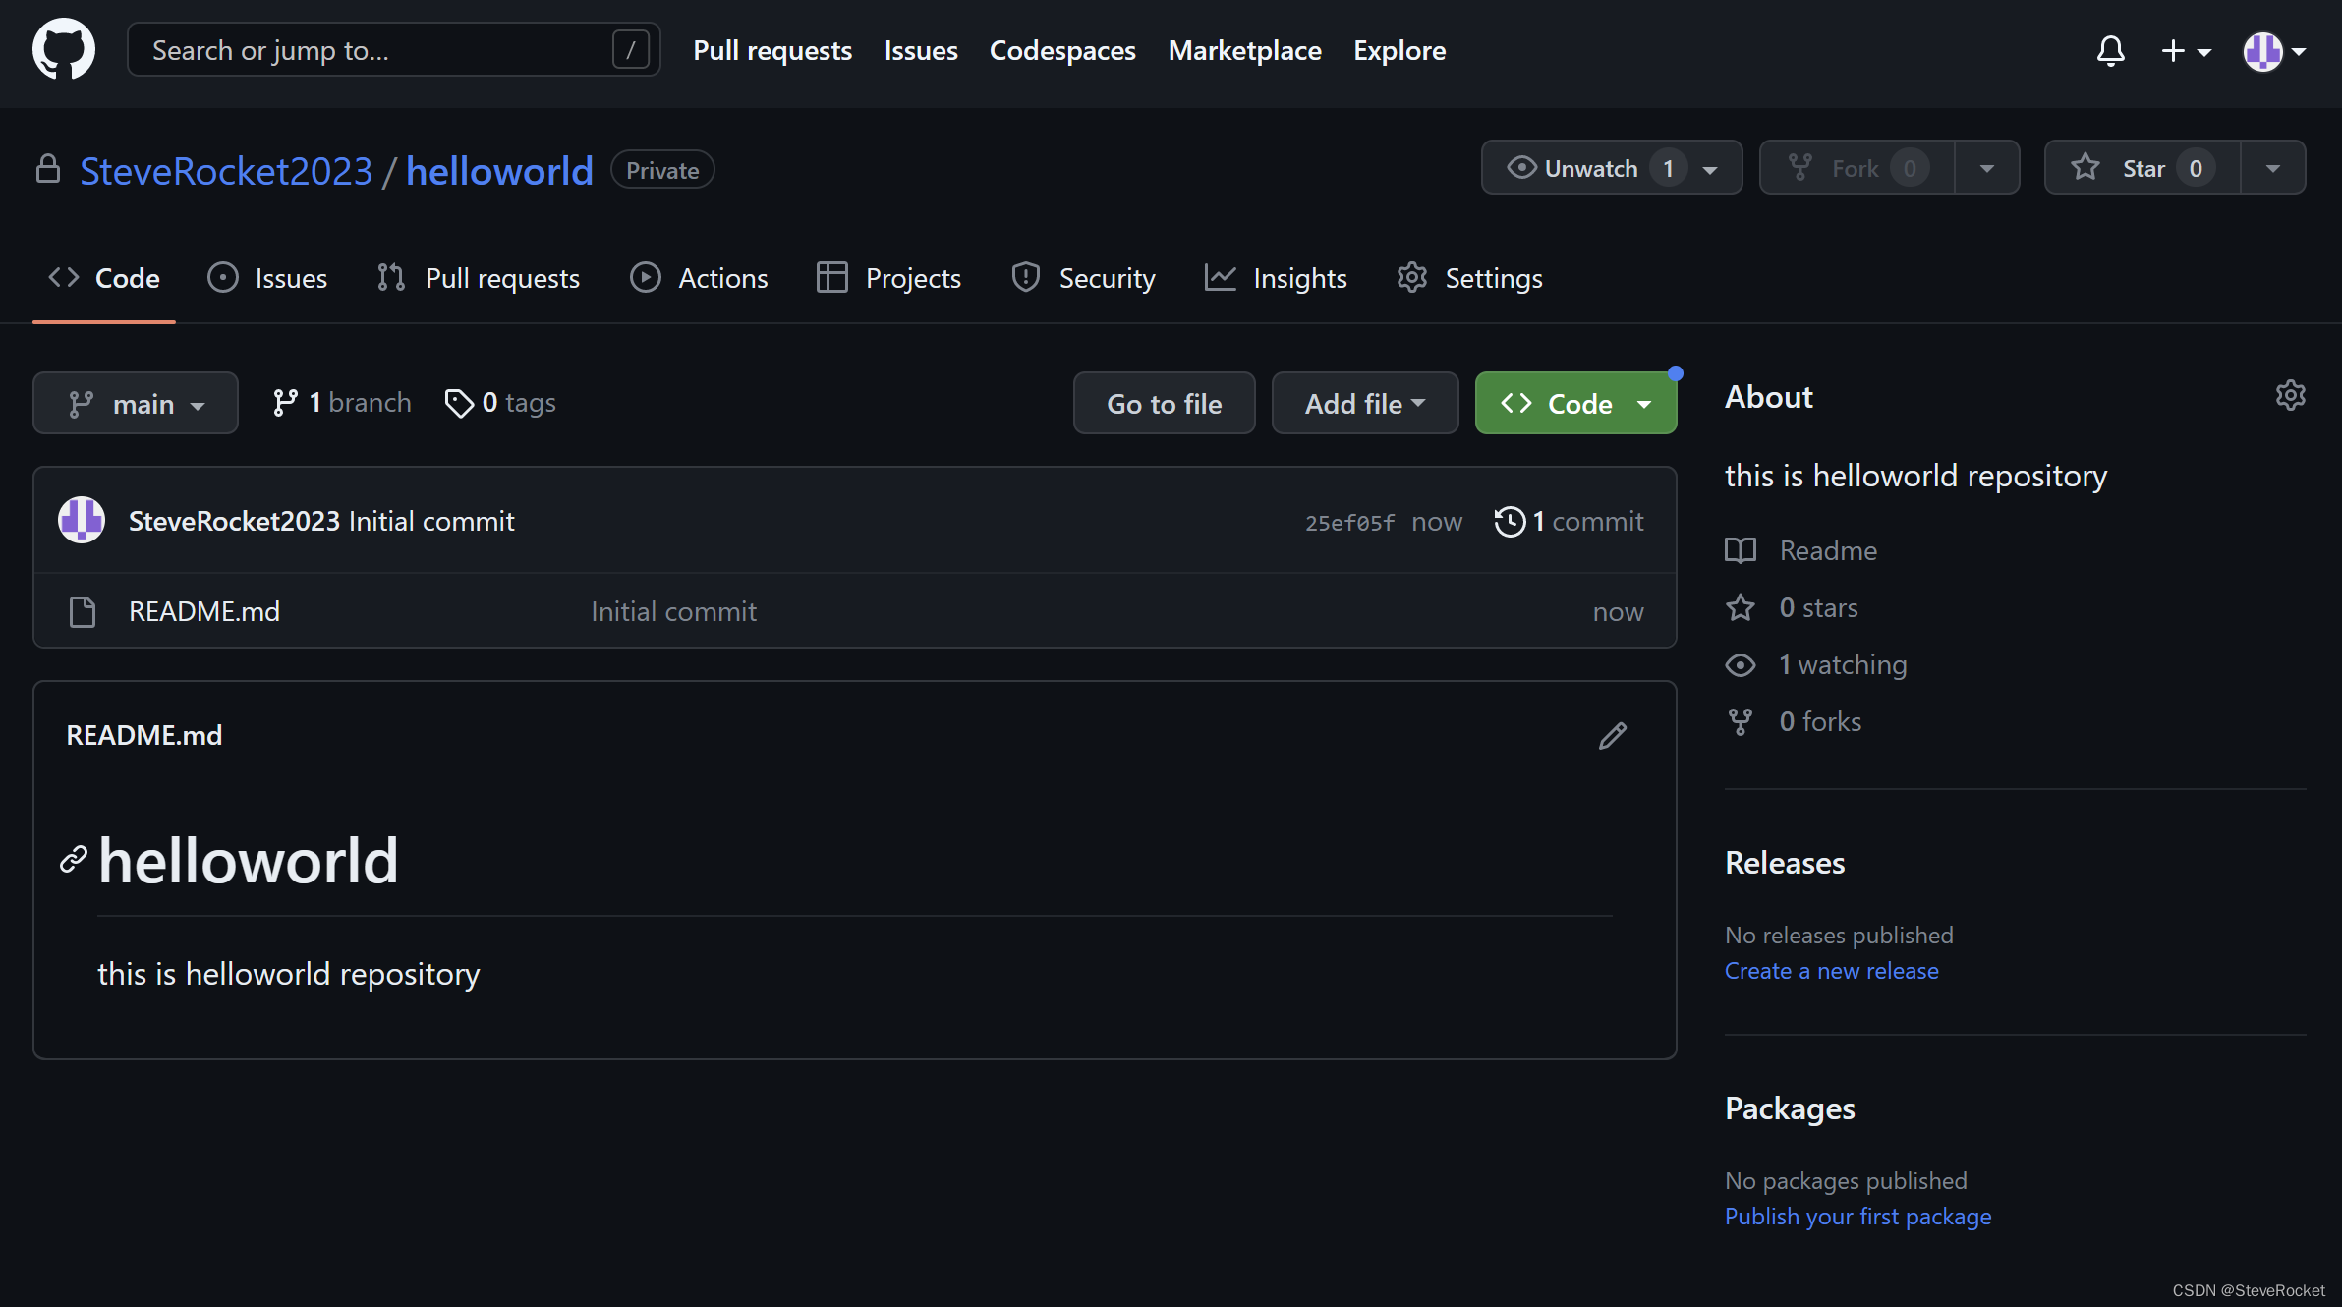Viewport: 2342px width, 1307px height.
Task: Toggle Unwatch for this repository
Action: [1589, 167]
